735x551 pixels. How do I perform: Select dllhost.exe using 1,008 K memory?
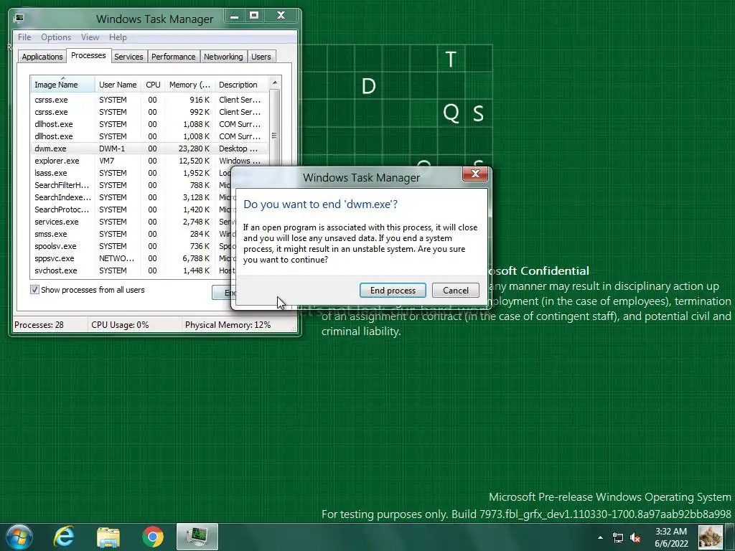click(149, 136)
